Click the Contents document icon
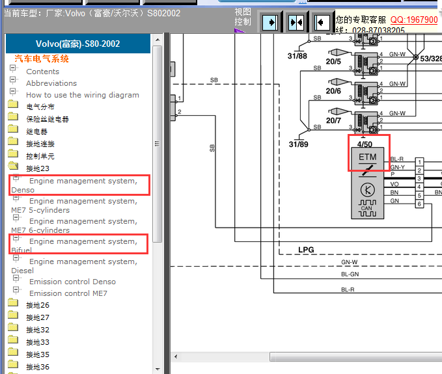 [x=13, y=68]
